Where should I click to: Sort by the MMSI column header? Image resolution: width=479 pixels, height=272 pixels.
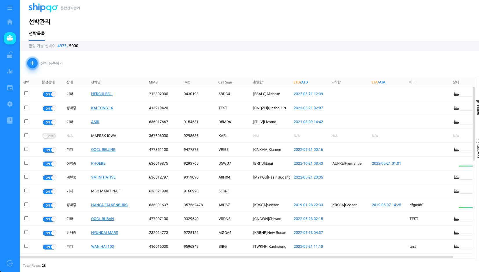[153, 82]
